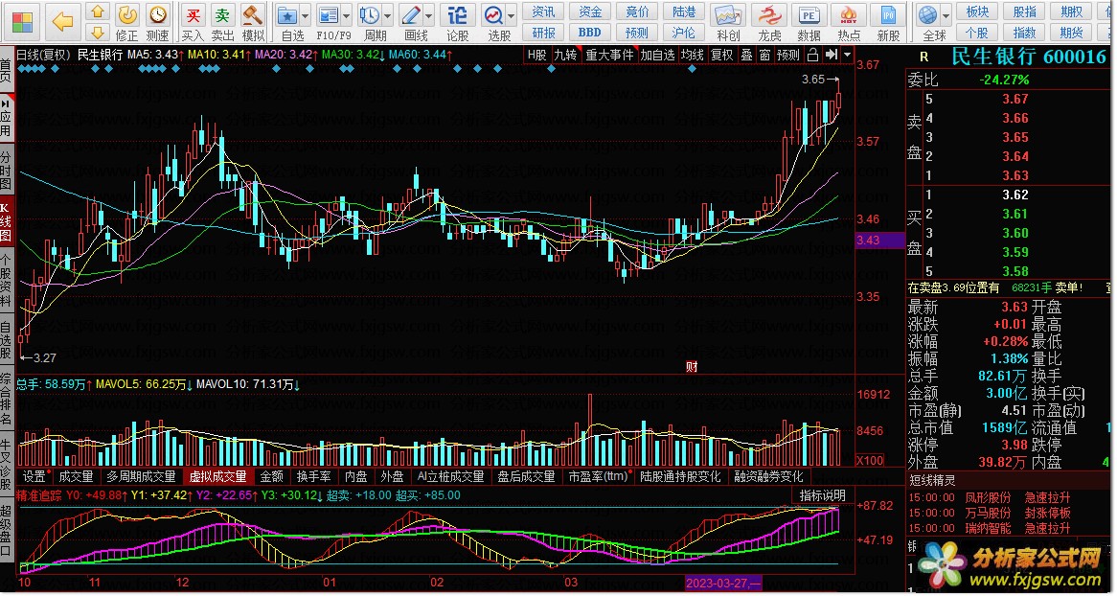Open the 综合排名 side tab
1117x596 pixels.
(6, 399)
